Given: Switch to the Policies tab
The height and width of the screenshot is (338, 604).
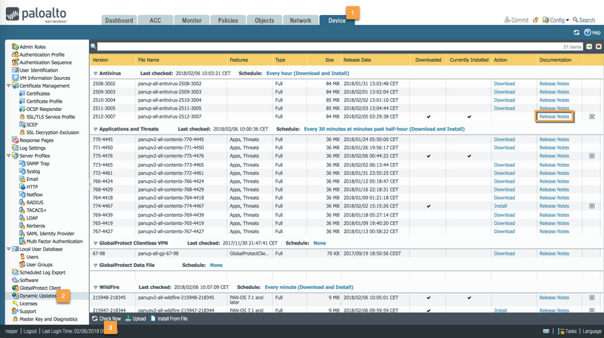Looking at the screenshot, I should click(x=228, y=20).
